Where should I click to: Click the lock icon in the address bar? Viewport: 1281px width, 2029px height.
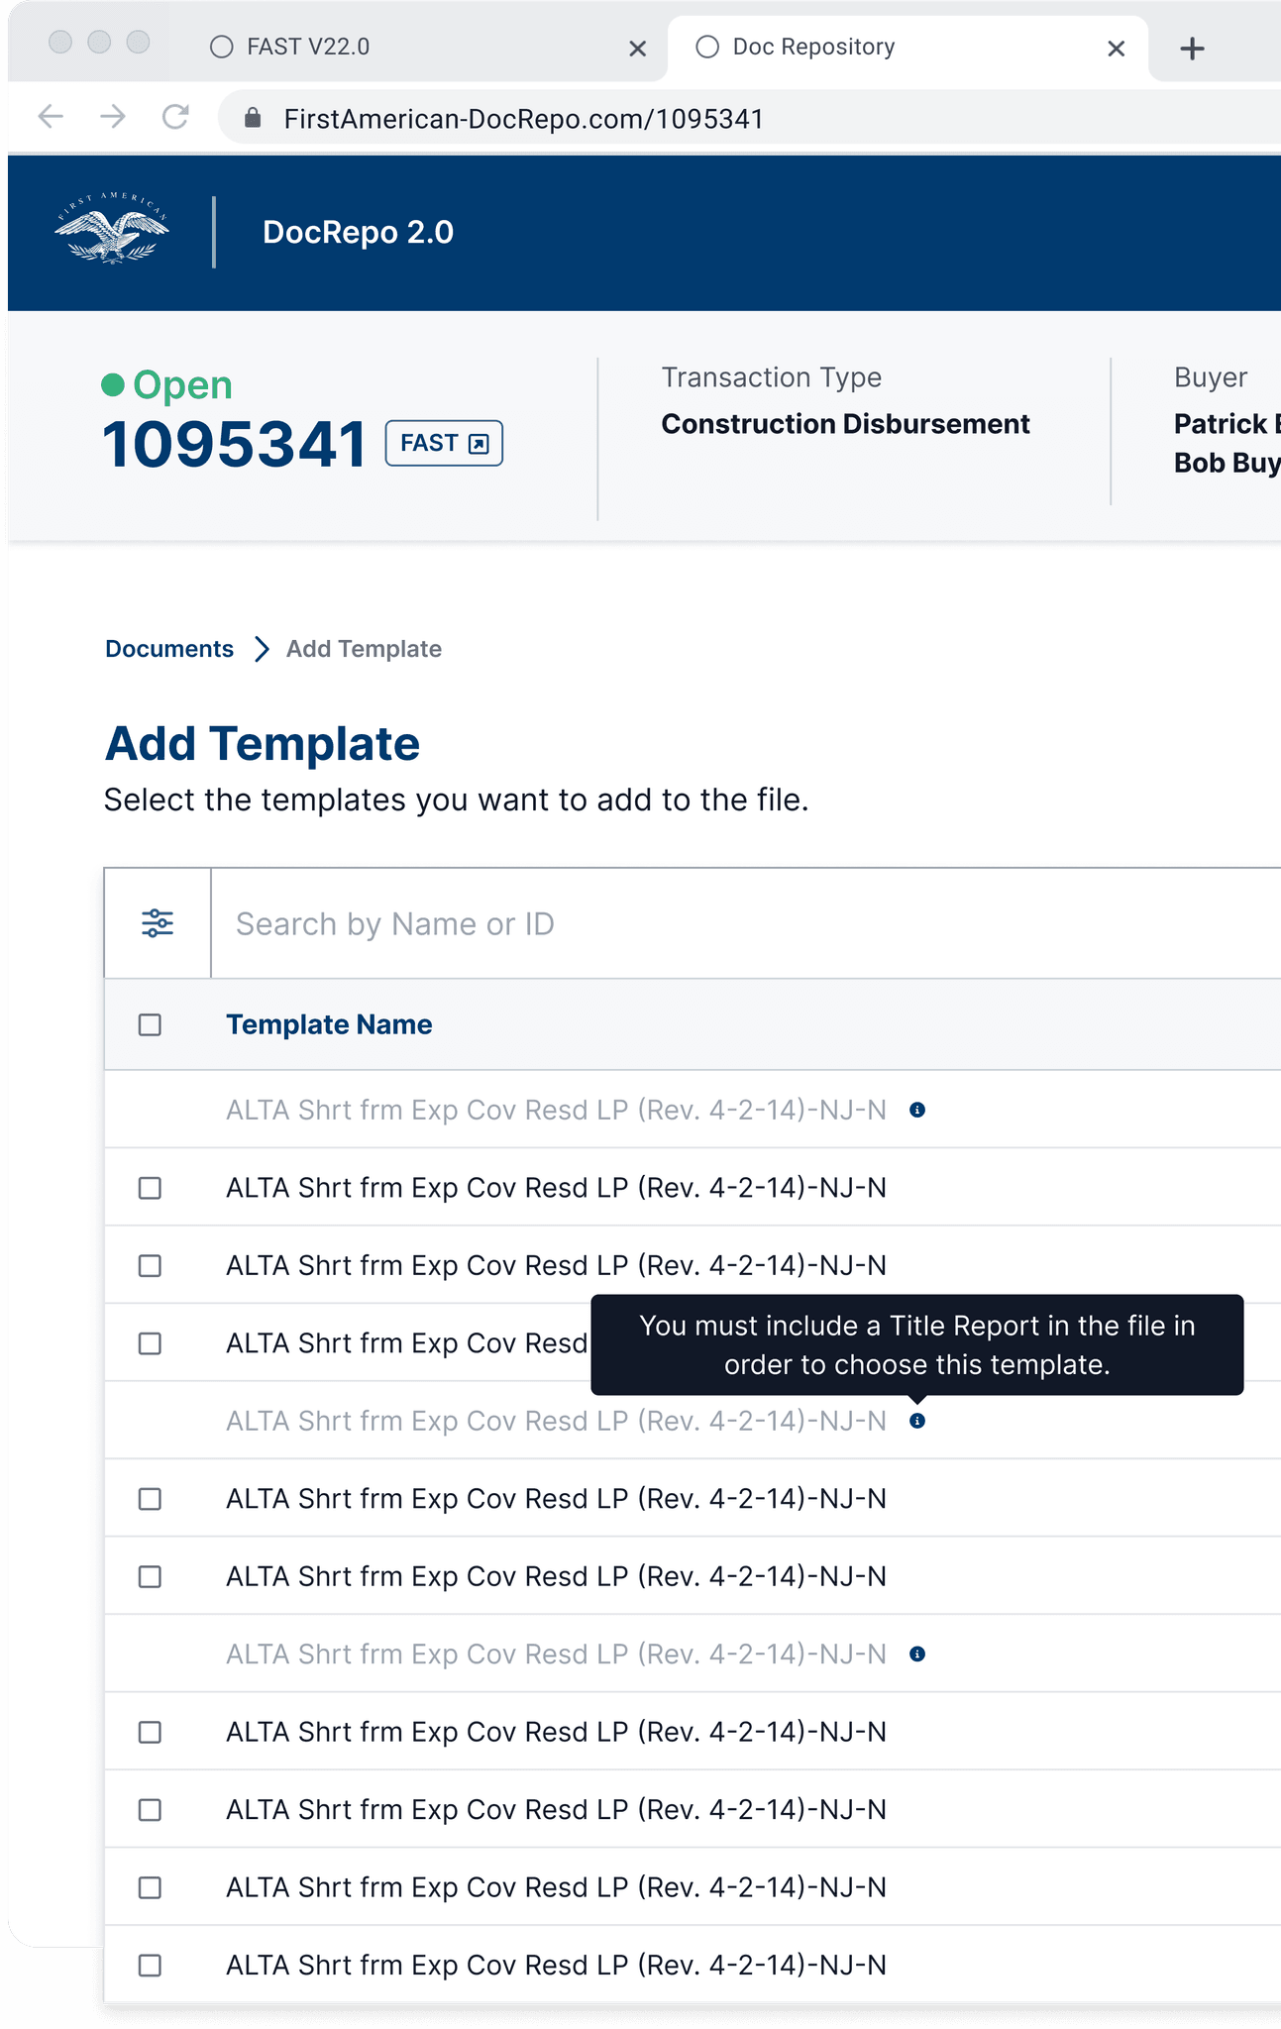253,118
